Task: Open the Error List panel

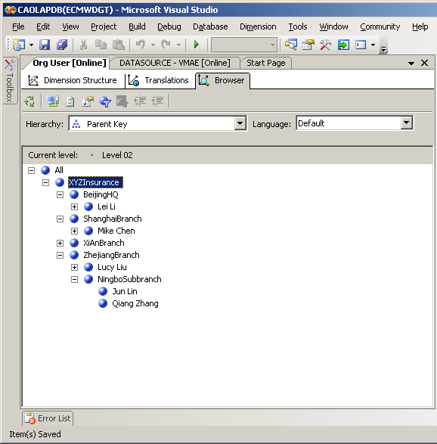Action: [x=48, y=418]
